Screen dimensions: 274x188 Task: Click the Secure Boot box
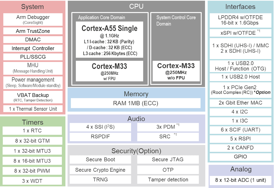pyautogui.click(x=100, y=159)
